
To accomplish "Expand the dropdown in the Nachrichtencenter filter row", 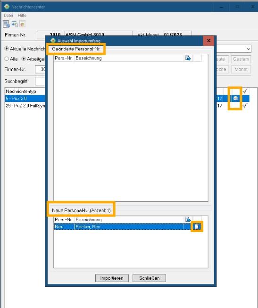I will [x=249, y=49].
